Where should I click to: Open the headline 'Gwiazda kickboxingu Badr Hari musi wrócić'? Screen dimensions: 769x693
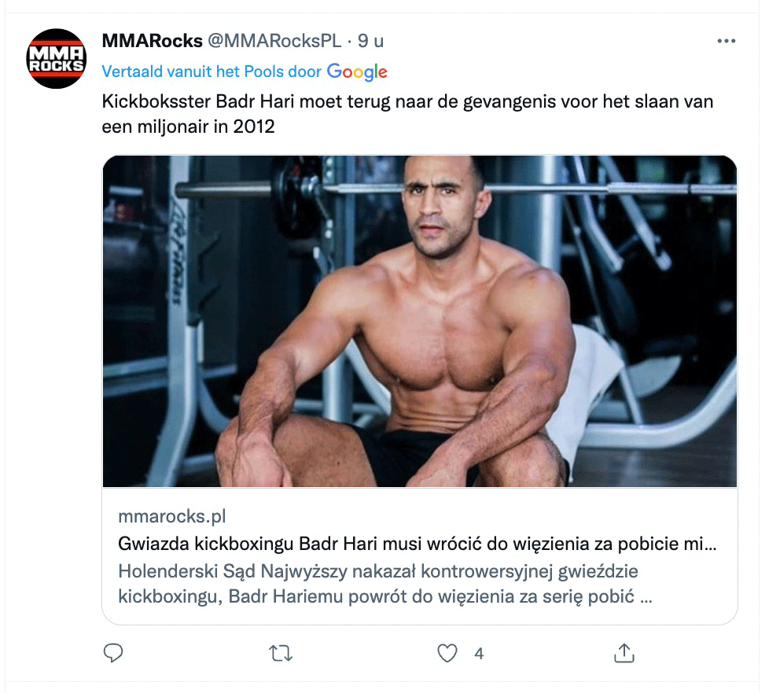pos(418,544)
